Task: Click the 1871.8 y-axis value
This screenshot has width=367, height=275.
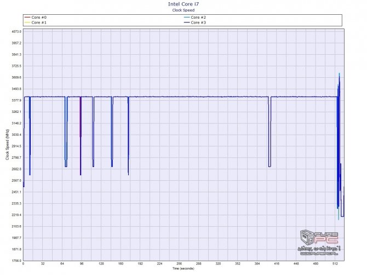Action: (16, 249)
